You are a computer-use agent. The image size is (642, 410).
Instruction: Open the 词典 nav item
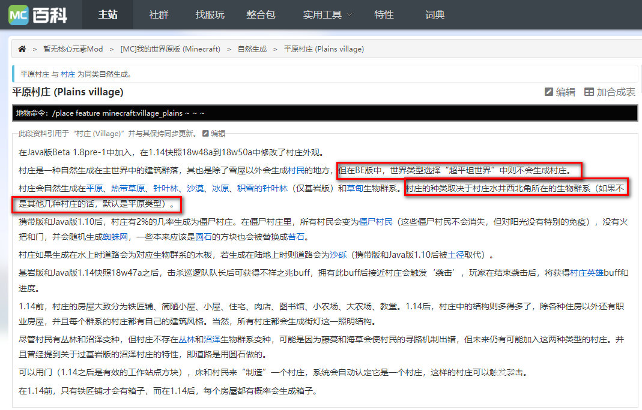coord(435,15)
